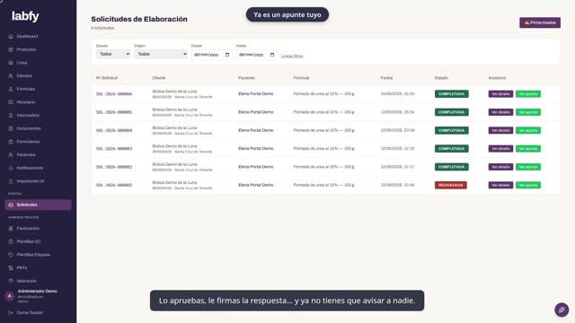This screenshot has width=575, height=323.
Task: Click COMPLETADA badge of SOL-2026-000006
Action: point(451,94)
